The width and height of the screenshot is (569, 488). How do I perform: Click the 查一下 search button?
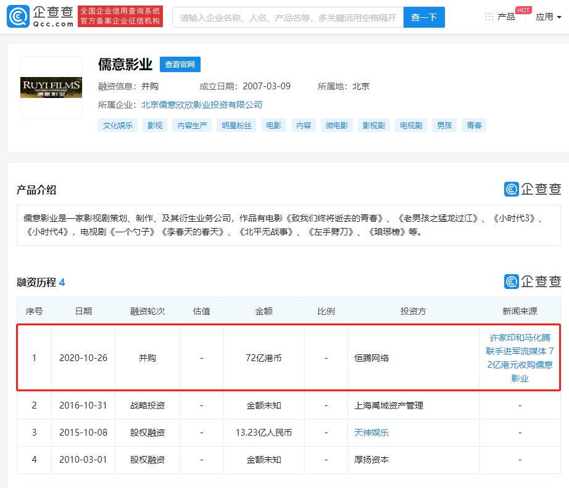point(424,17)
